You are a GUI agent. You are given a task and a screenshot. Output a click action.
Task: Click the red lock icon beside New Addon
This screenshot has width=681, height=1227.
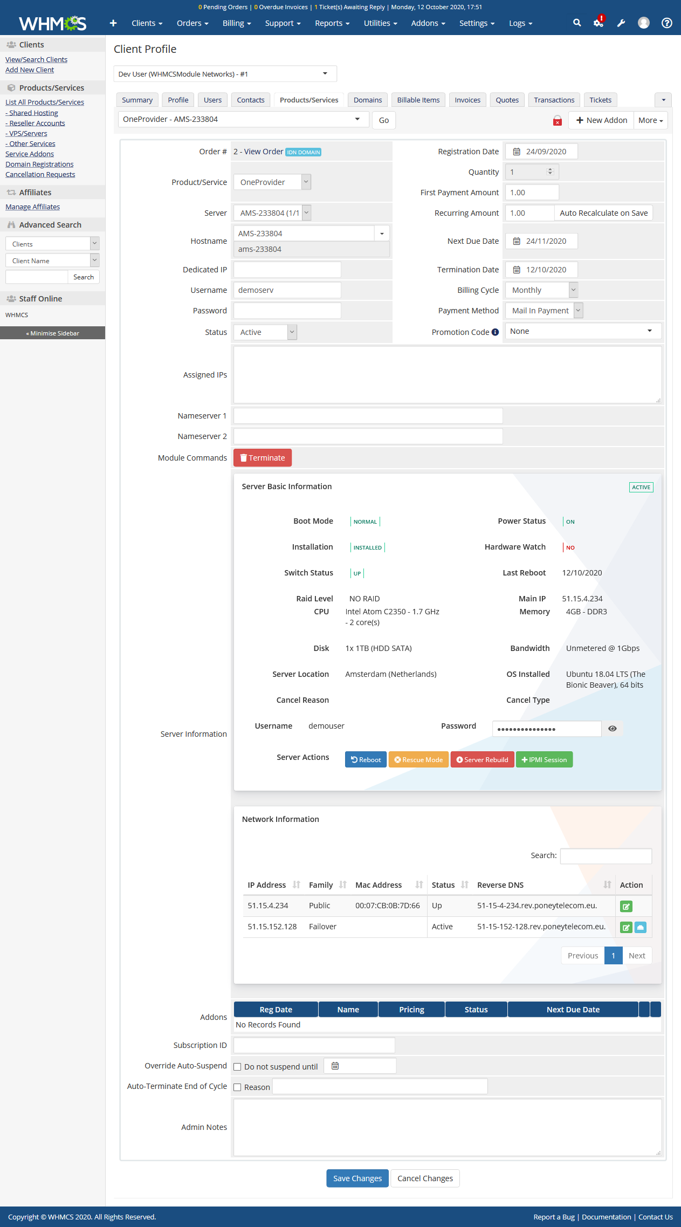tap(558, 120)
